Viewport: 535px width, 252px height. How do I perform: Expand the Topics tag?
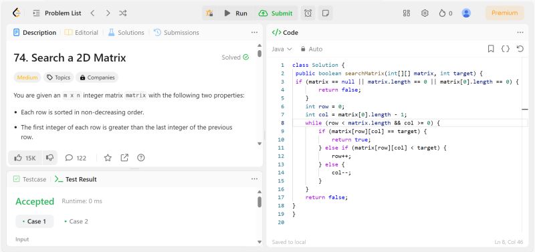point(58,78)
